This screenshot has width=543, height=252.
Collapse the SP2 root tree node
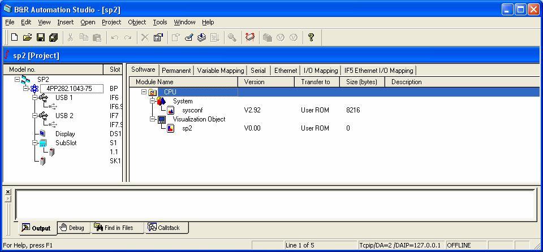17,79
